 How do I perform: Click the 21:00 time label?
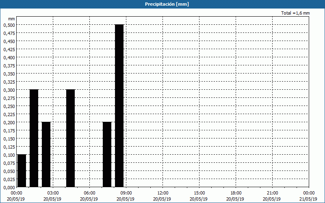click(272, 193)
